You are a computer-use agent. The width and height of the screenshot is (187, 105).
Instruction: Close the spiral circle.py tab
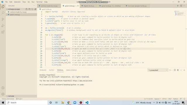click(x=78, y=6)
